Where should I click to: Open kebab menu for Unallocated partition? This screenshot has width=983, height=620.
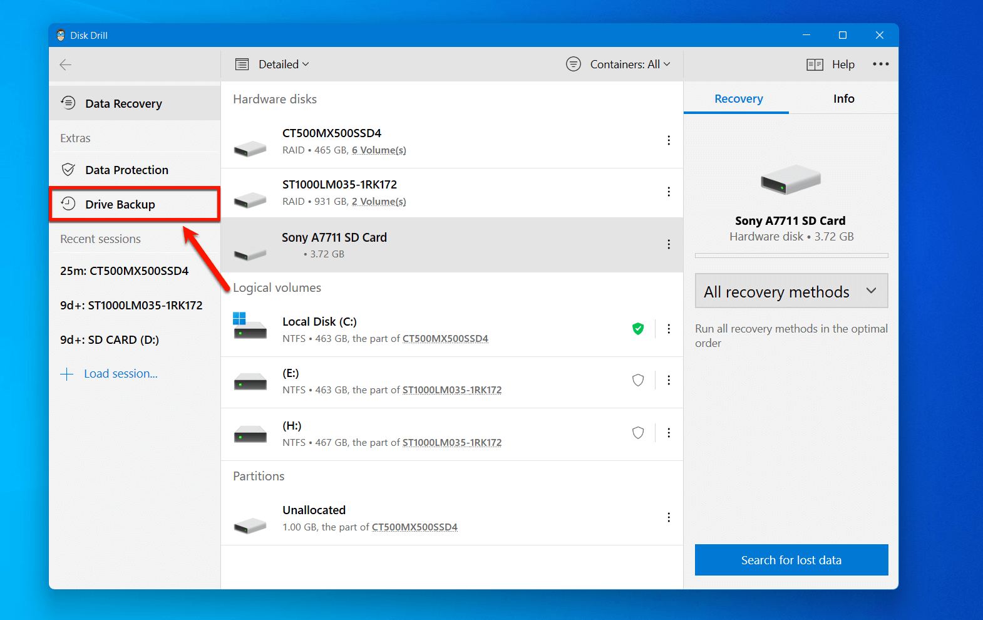coord(669,517)
